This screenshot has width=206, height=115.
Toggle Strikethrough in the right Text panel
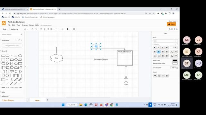(167, 48)
